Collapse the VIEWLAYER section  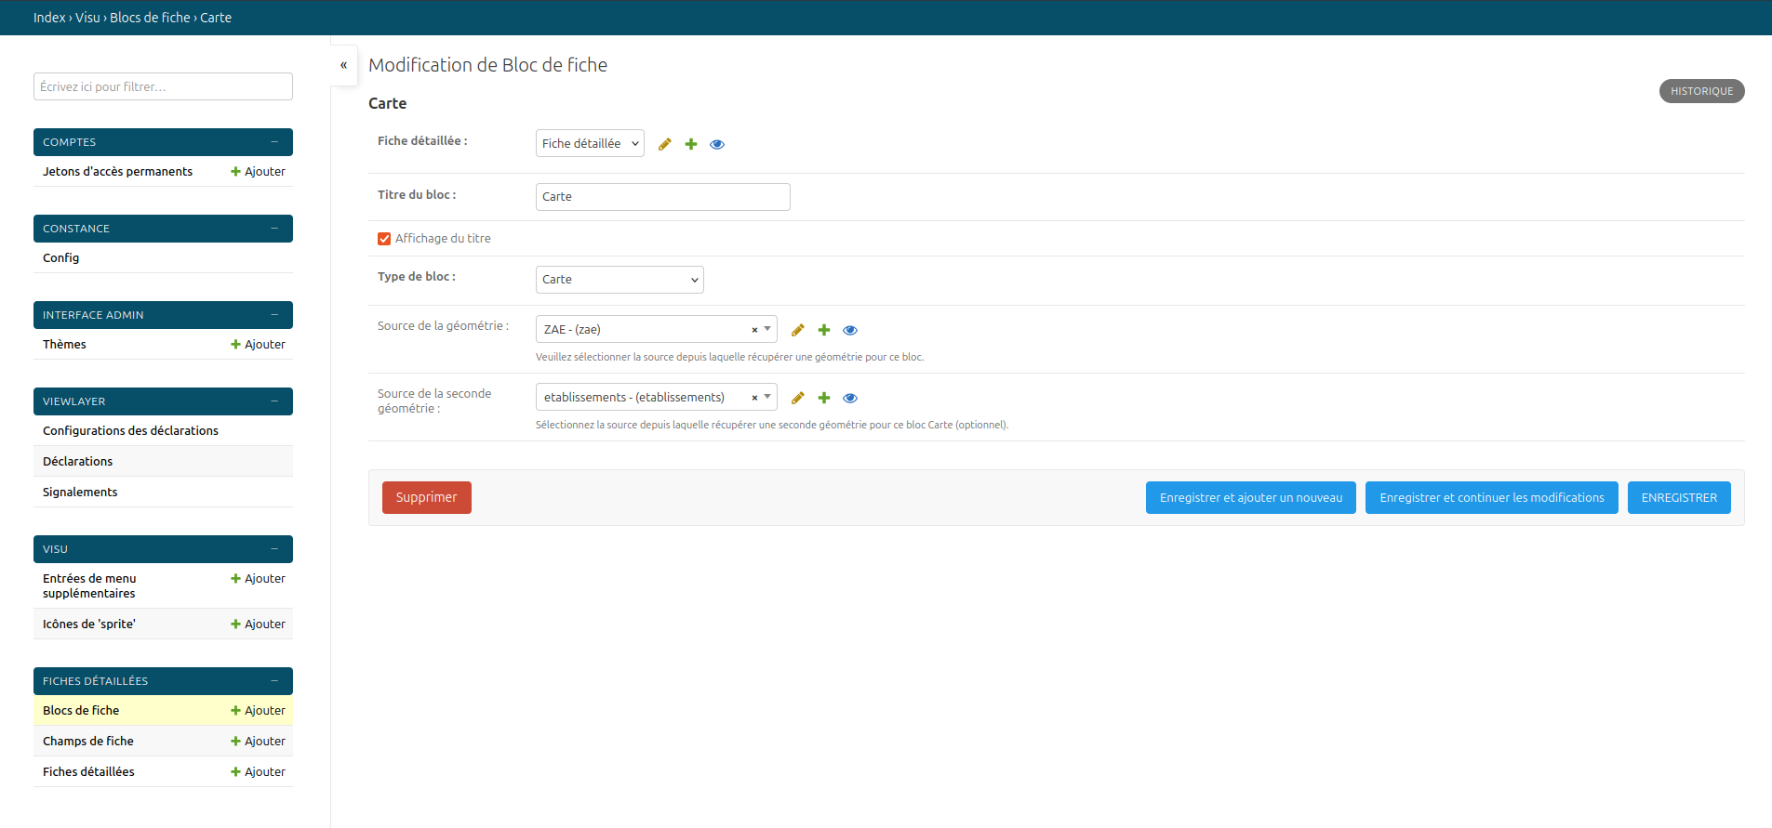coord(274,401)
